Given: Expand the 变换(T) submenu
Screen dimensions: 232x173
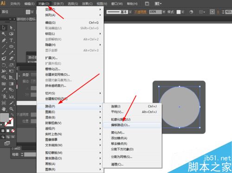Looking at the screenshot, I should (70, 9).
